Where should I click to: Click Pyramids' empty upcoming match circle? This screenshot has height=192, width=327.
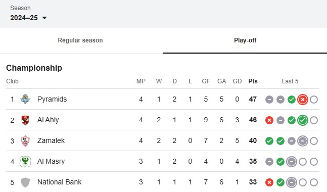coord(314,100)
